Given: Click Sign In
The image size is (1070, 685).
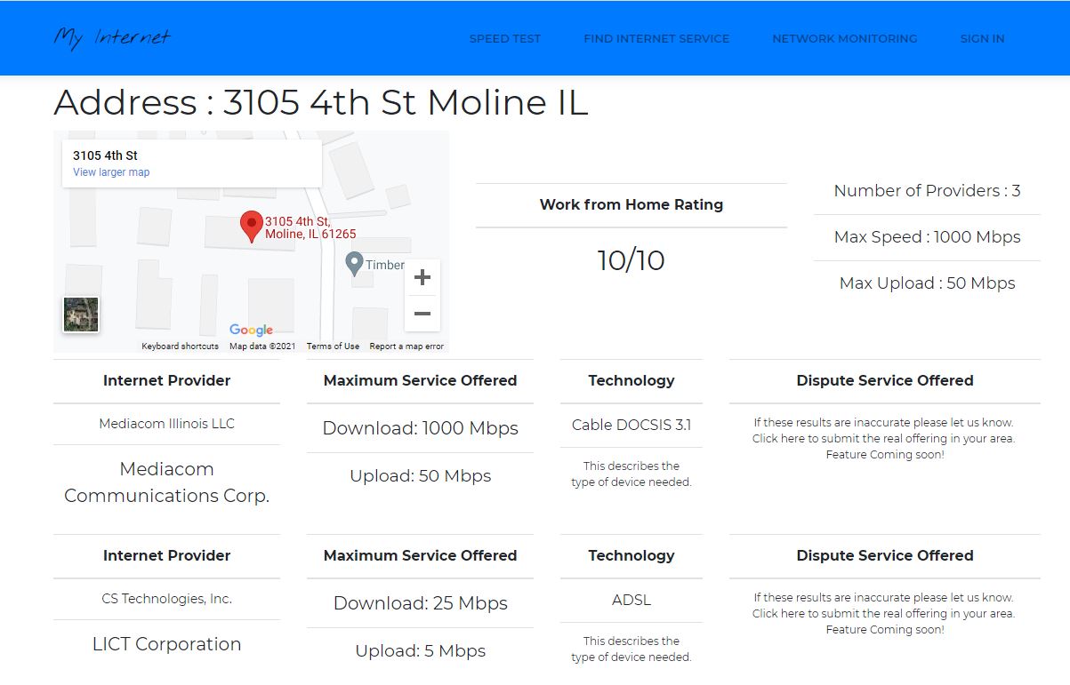Looking at the screenshot, I should click(982, 38).
